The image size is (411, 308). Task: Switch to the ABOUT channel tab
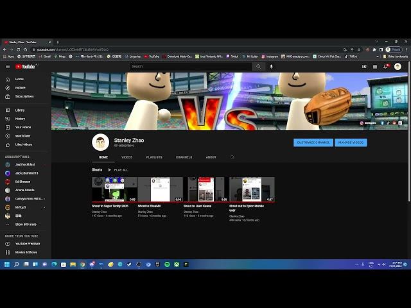211,157
